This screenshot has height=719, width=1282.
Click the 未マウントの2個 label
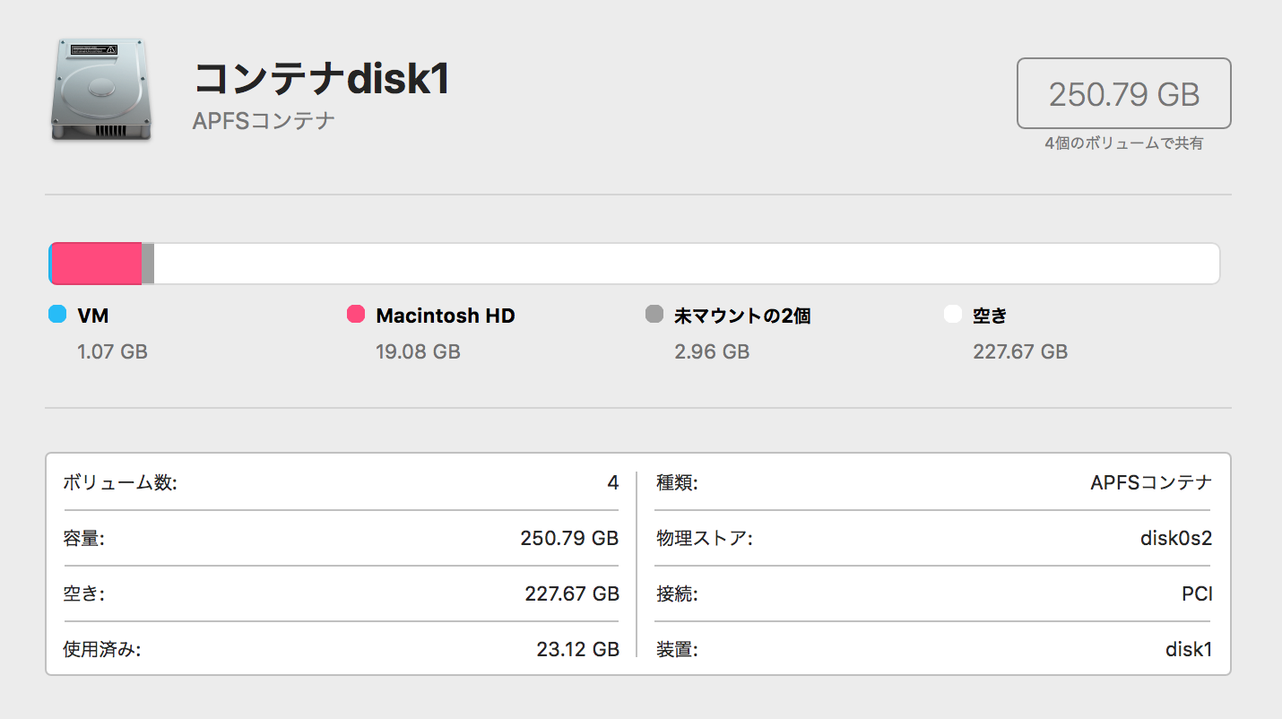742,316
